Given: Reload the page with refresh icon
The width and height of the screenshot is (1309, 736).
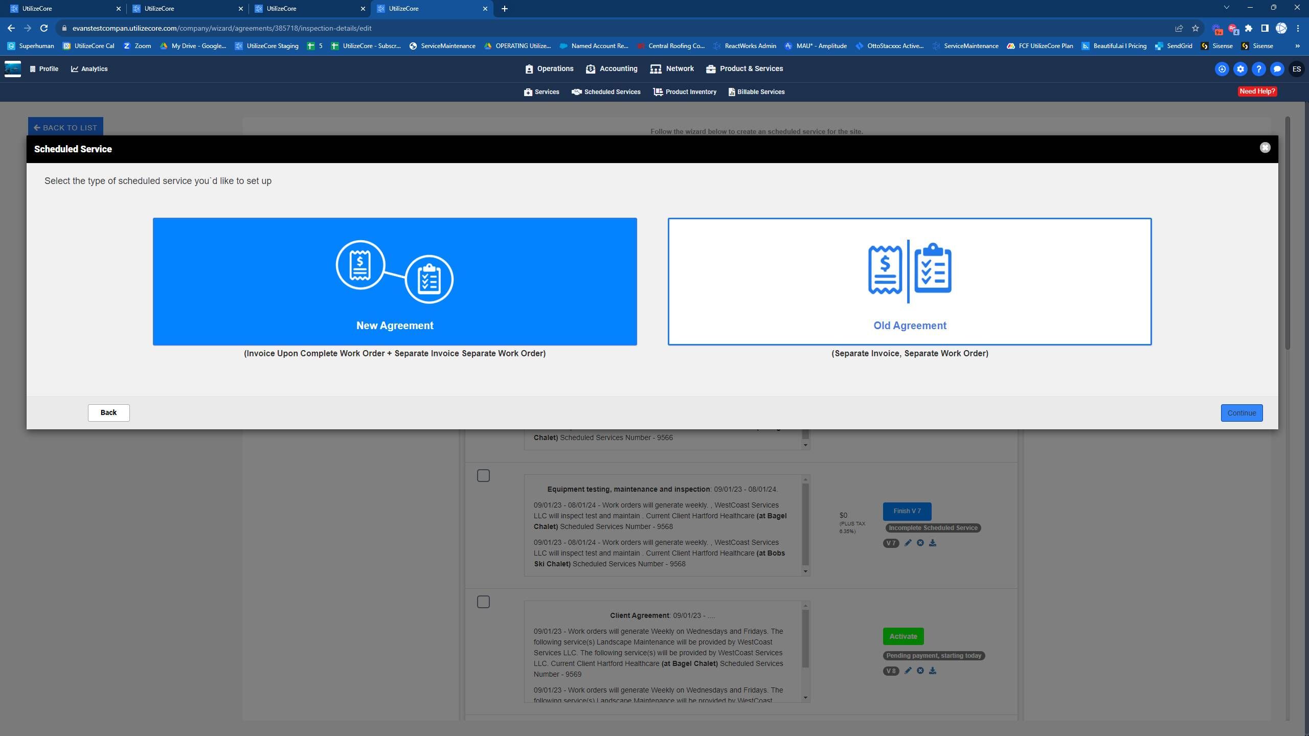Looking at the screenshot, I should pyautogui.click(x=44, y=28).
